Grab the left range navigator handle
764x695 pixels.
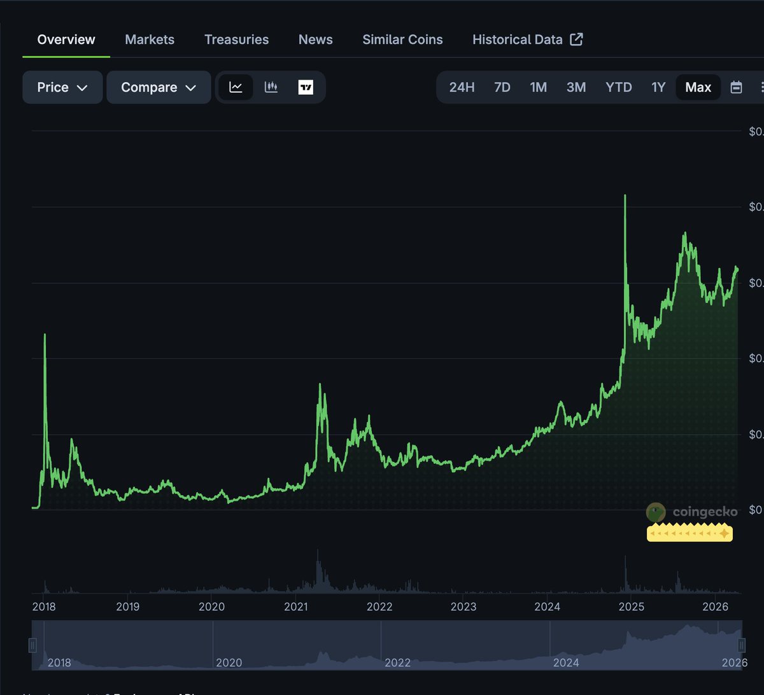coord(32,645)
